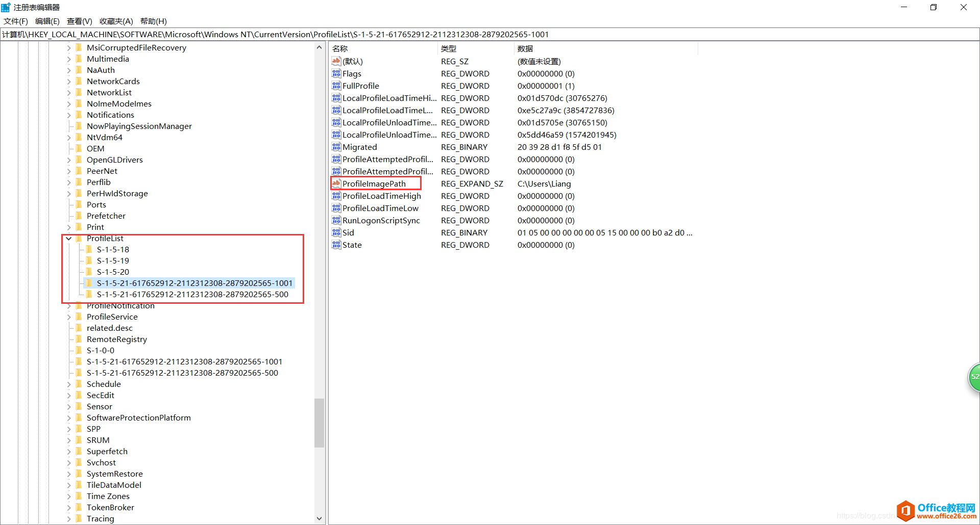The width and height of the screenshot is (980, 525).
Task: Click the ProfileLoadTimeLow value icon
Action: 336,208
